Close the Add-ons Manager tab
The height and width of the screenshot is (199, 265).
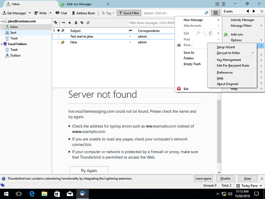pyautogui.click(x=108, y=4)
